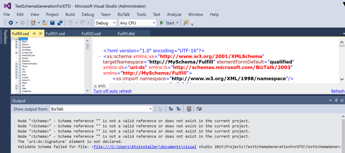Open the document tabs overflow dropdown
Viewport: 345px width, 153px height.
[344, 34]
